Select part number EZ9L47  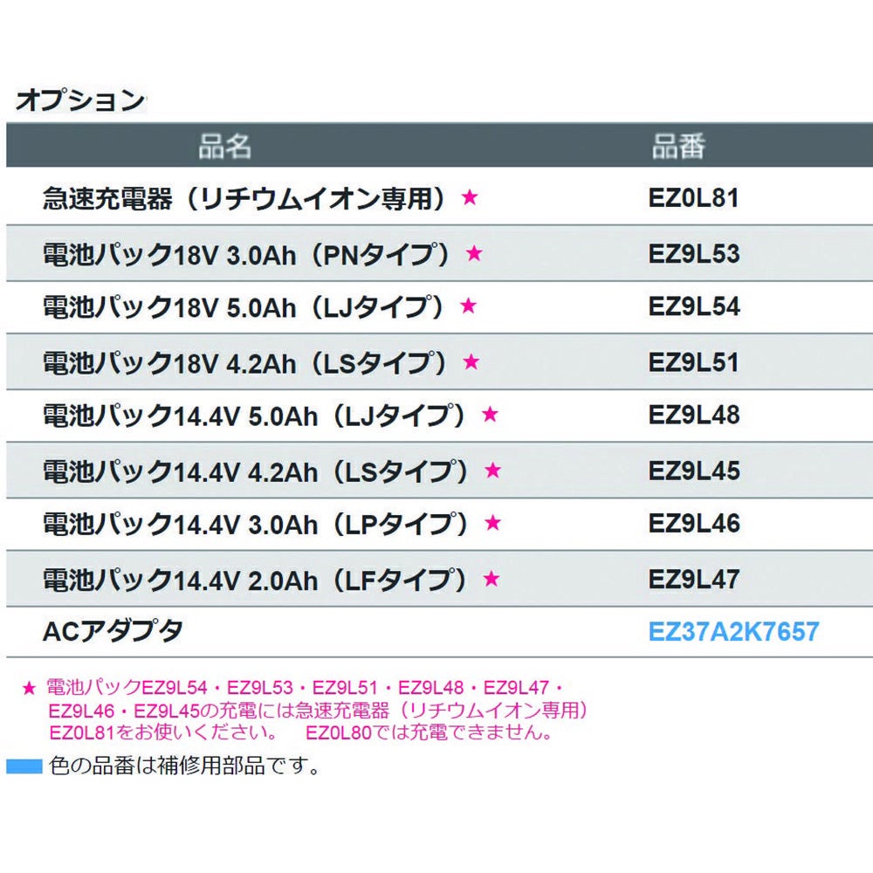coord(693,578)
